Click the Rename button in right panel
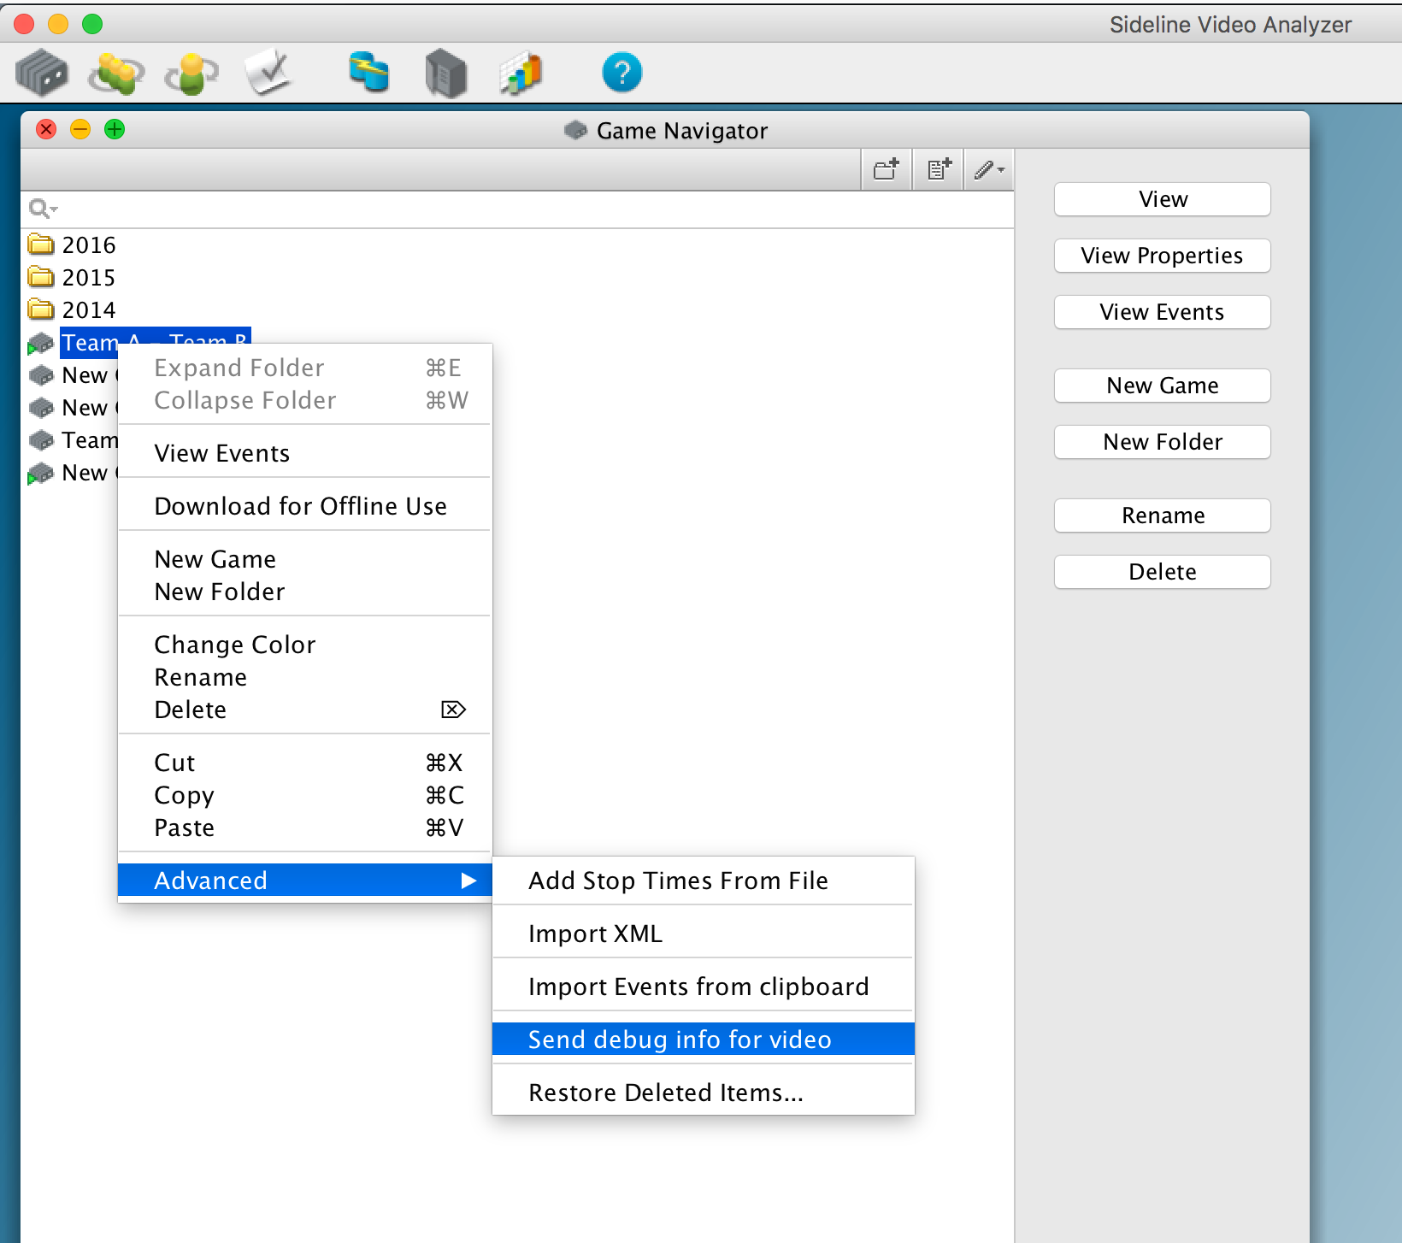Image resolution: width=1402 pixels, height=1243 pixels. tap(1163, 515)
